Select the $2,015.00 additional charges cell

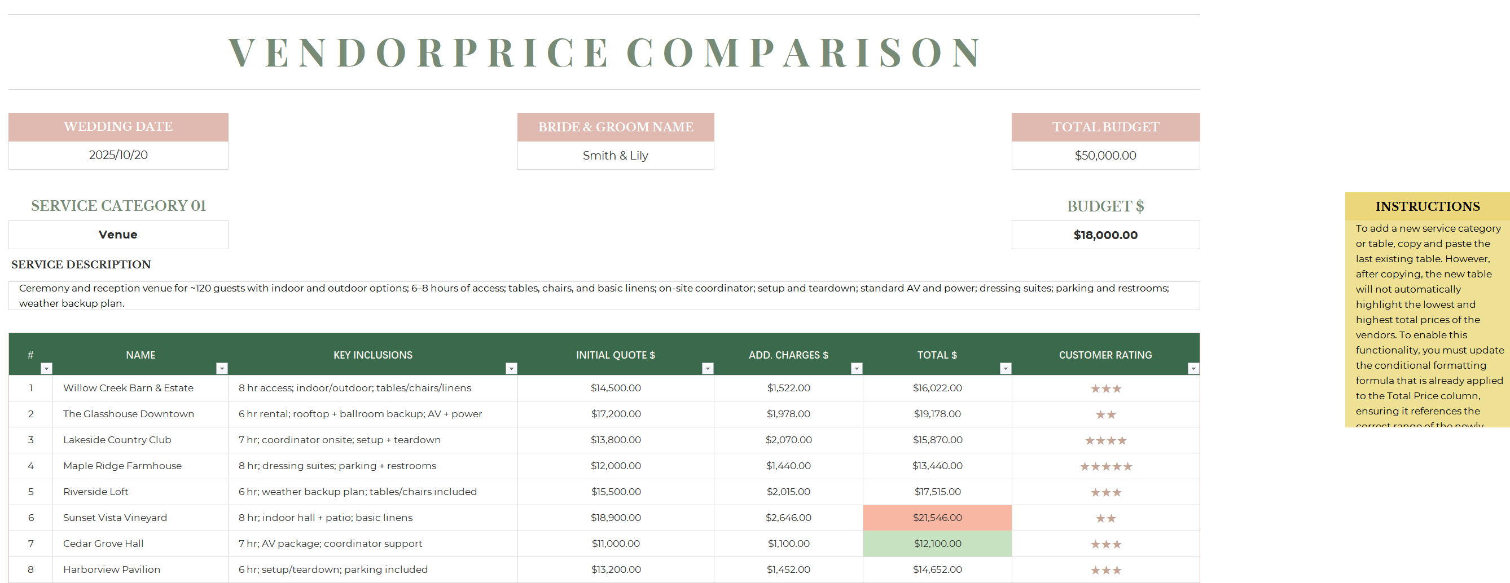pos(788,492)
